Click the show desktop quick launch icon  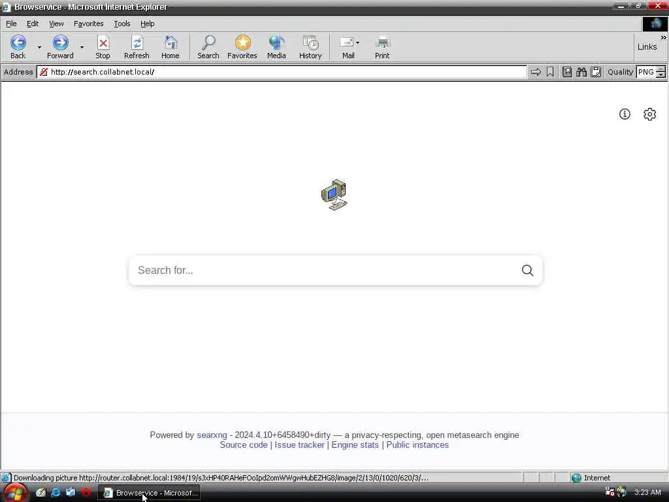coord(71,493)
